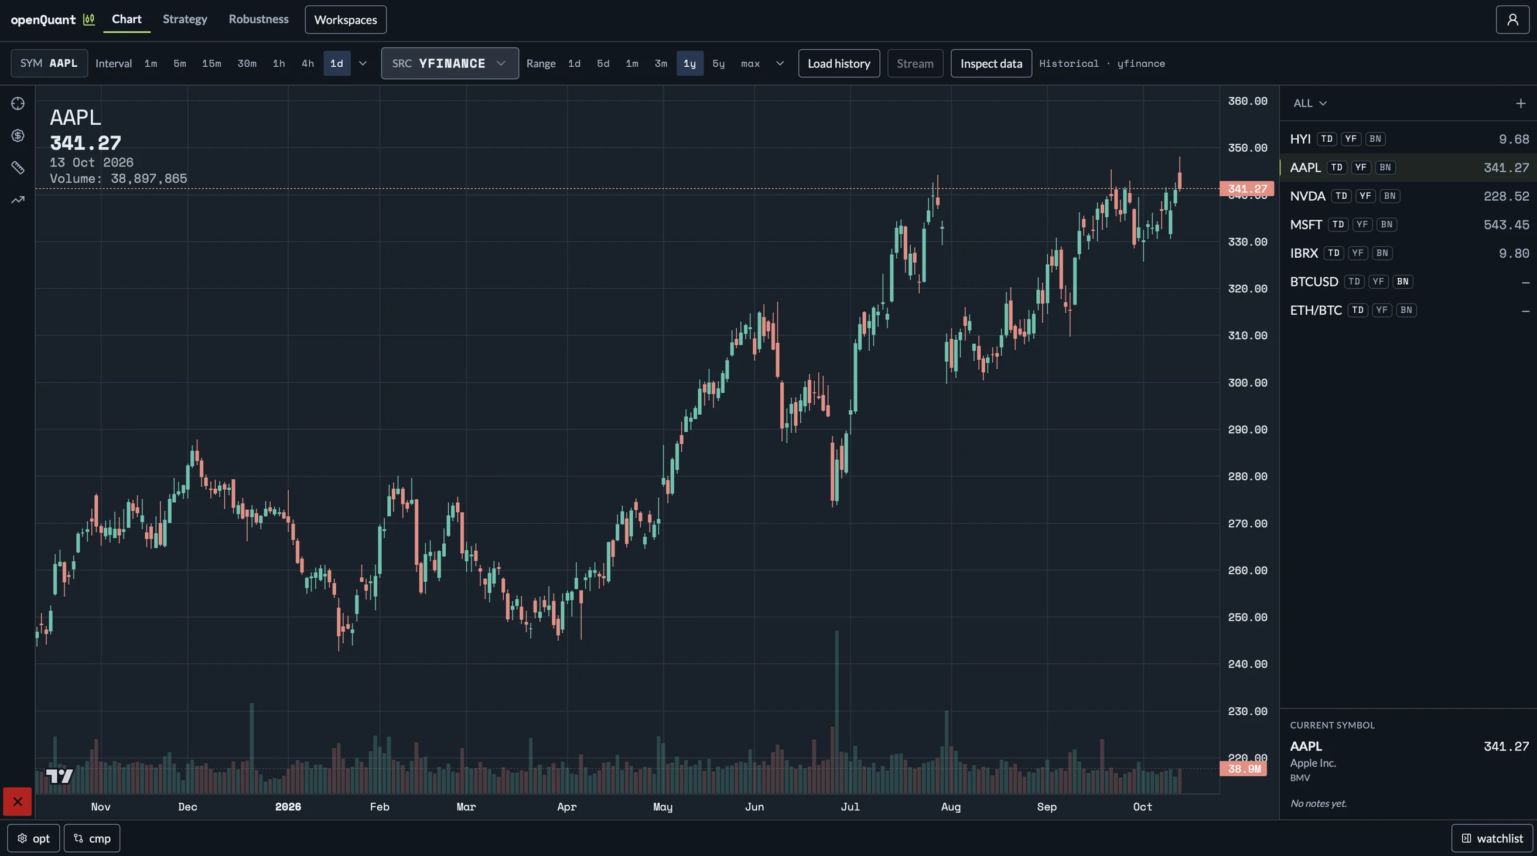Select the trend line drawing tool
Screen dimensions: 1537x856
(x=18, y=200)
